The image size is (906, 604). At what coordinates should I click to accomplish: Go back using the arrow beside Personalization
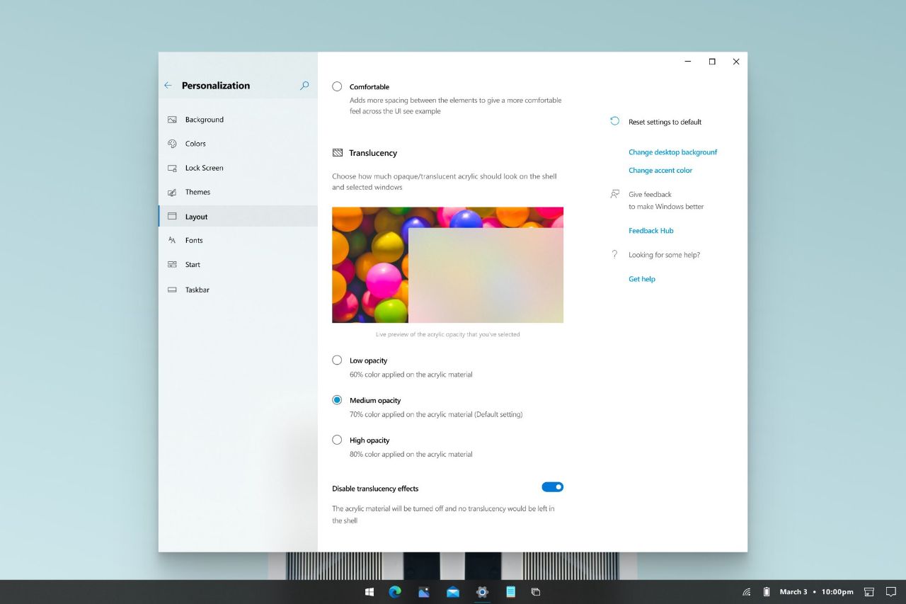pyautogui.click(x=168, y=85)
